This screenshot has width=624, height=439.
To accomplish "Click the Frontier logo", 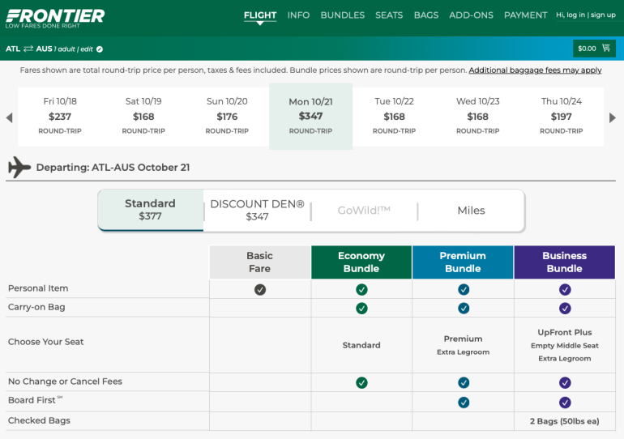I will (x=55, y=17).
